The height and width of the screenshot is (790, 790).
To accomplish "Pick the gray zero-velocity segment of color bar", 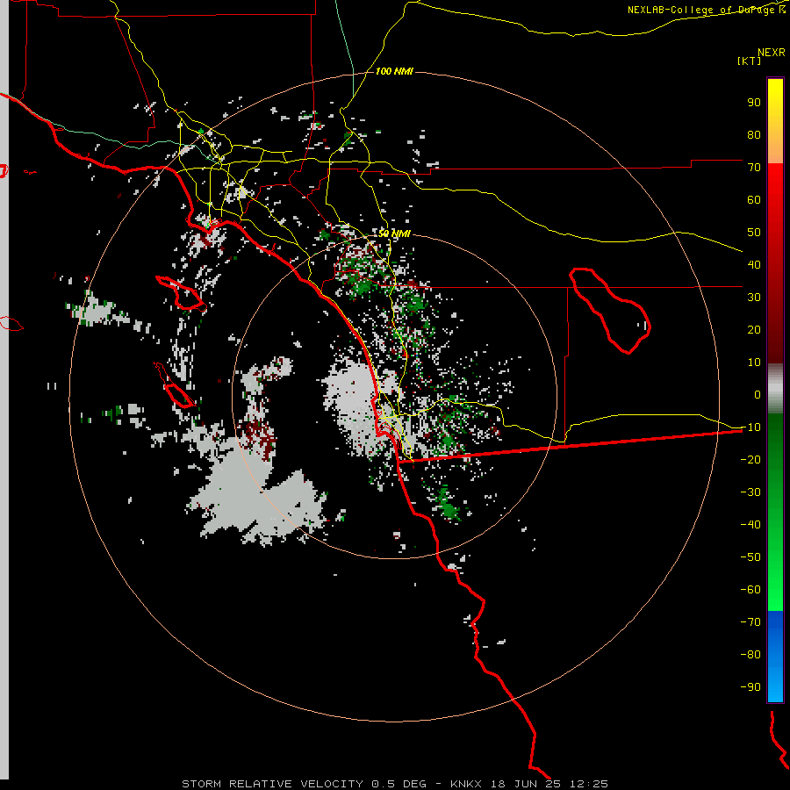I will [775, 389].
